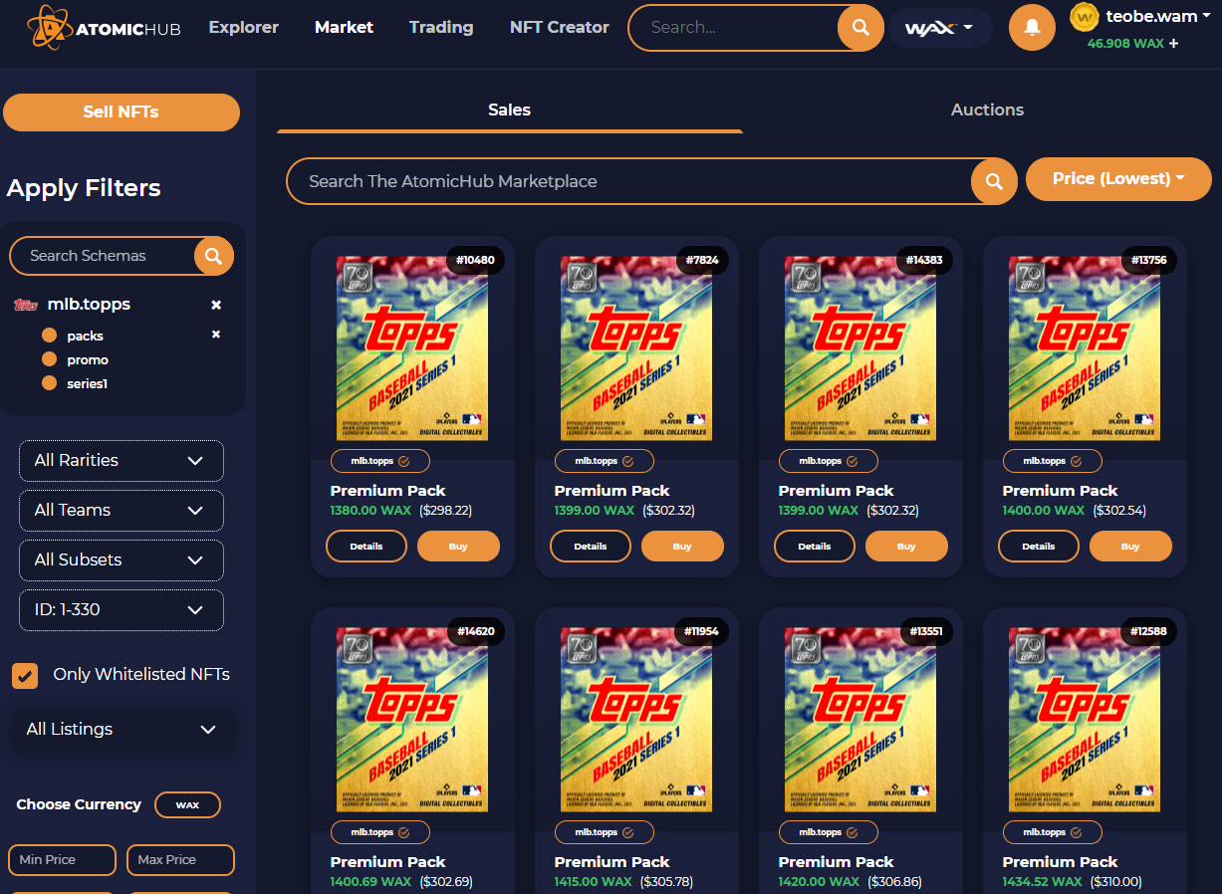Click the Search Schemas magnifier icon
Screen dimensions: 1222x894
tap(213, 256)
